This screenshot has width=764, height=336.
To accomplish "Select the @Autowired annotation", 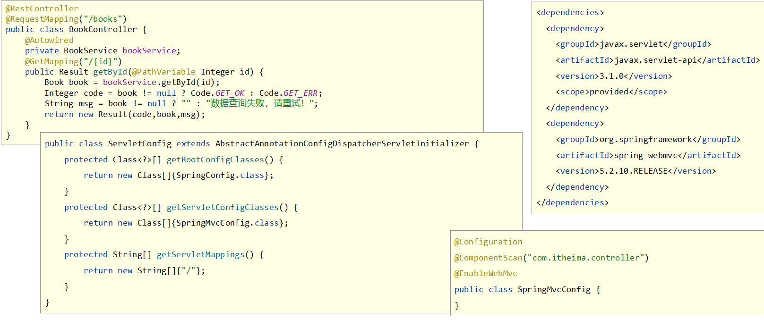I will pos(49,40).
